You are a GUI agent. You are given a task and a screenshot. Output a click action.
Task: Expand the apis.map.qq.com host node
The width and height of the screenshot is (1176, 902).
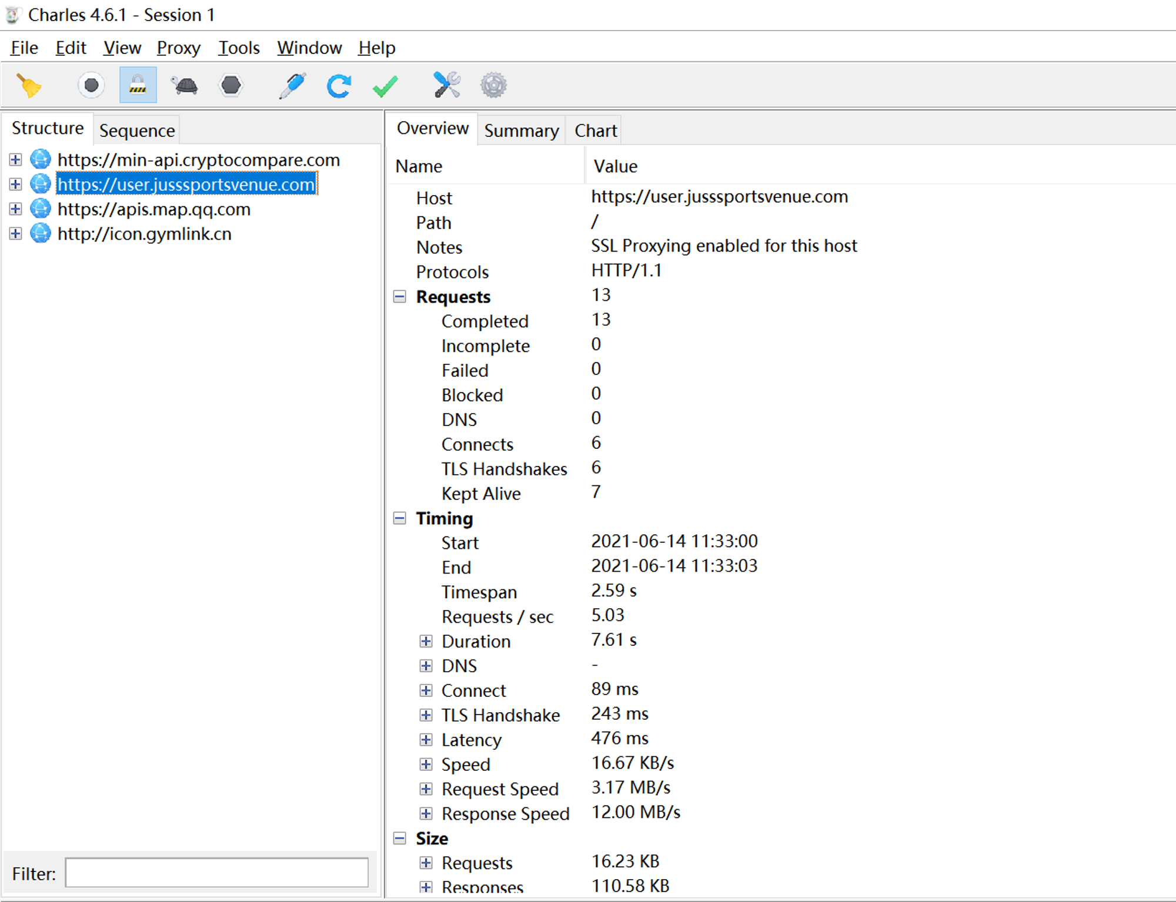tap(16, 209)
